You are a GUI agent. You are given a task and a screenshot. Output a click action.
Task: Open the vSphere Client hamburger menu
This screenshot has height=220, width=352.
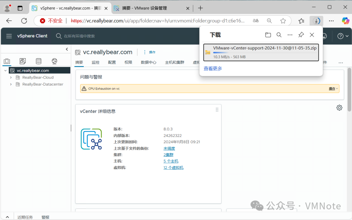click(9, 36)
